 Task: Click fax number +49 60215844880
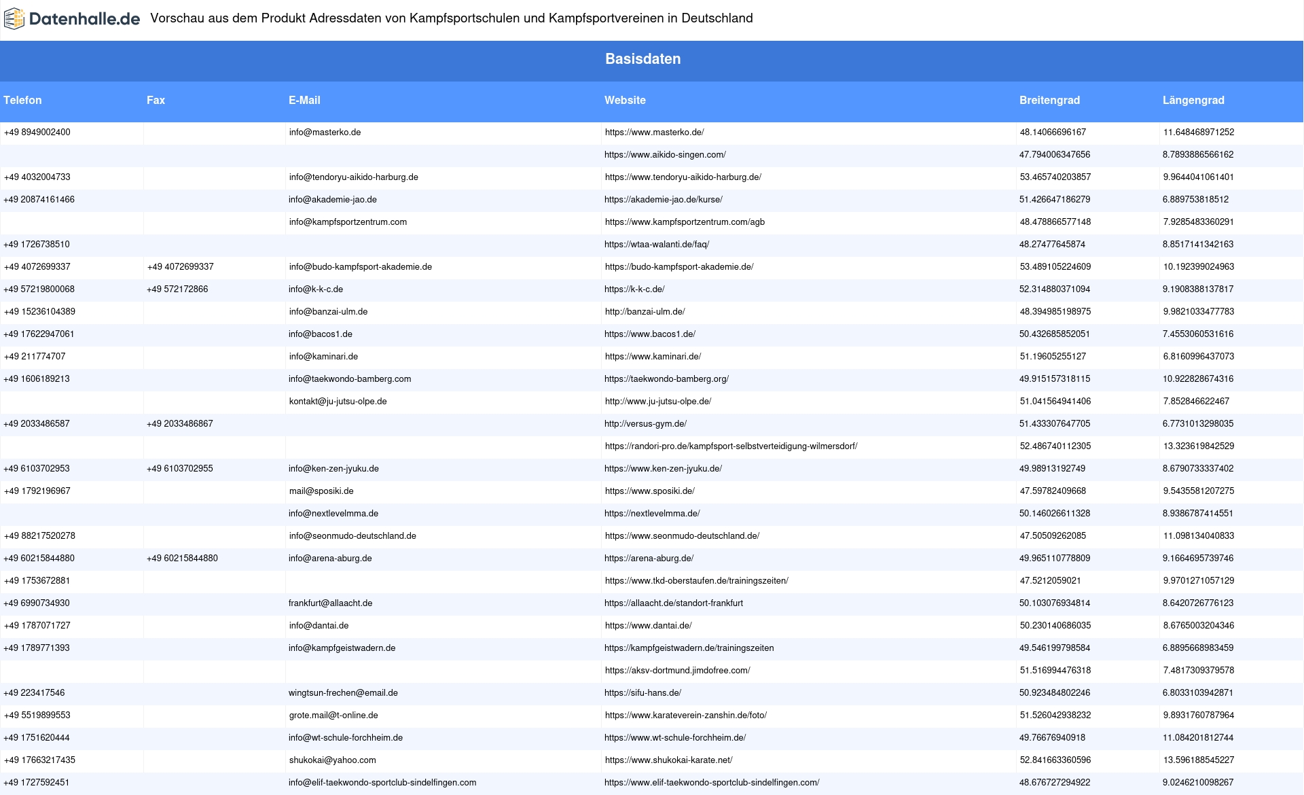pos(182,559)
